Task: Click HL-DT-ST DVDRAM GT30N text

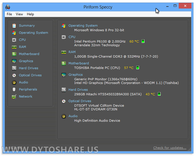Action: (x=96, y=109)
